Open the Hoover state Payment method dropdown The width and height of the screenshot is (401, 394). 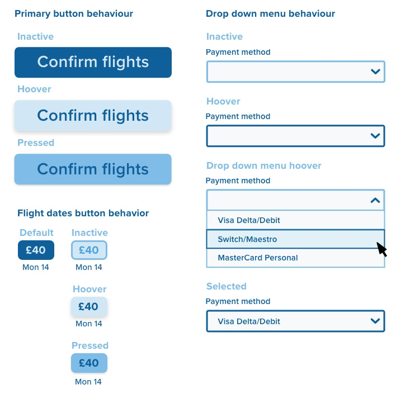pyautogui.click(x=295, y=136)
